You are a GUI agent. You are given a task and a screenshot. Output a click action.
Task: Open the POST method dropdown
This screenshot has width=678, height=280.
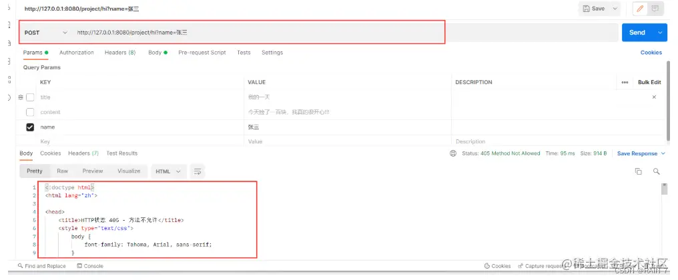pos(46,33)
